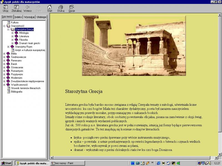Click the Zlokalizuj toolbar icon
This screenshot has height=166, width=222.
click(16, 7)
